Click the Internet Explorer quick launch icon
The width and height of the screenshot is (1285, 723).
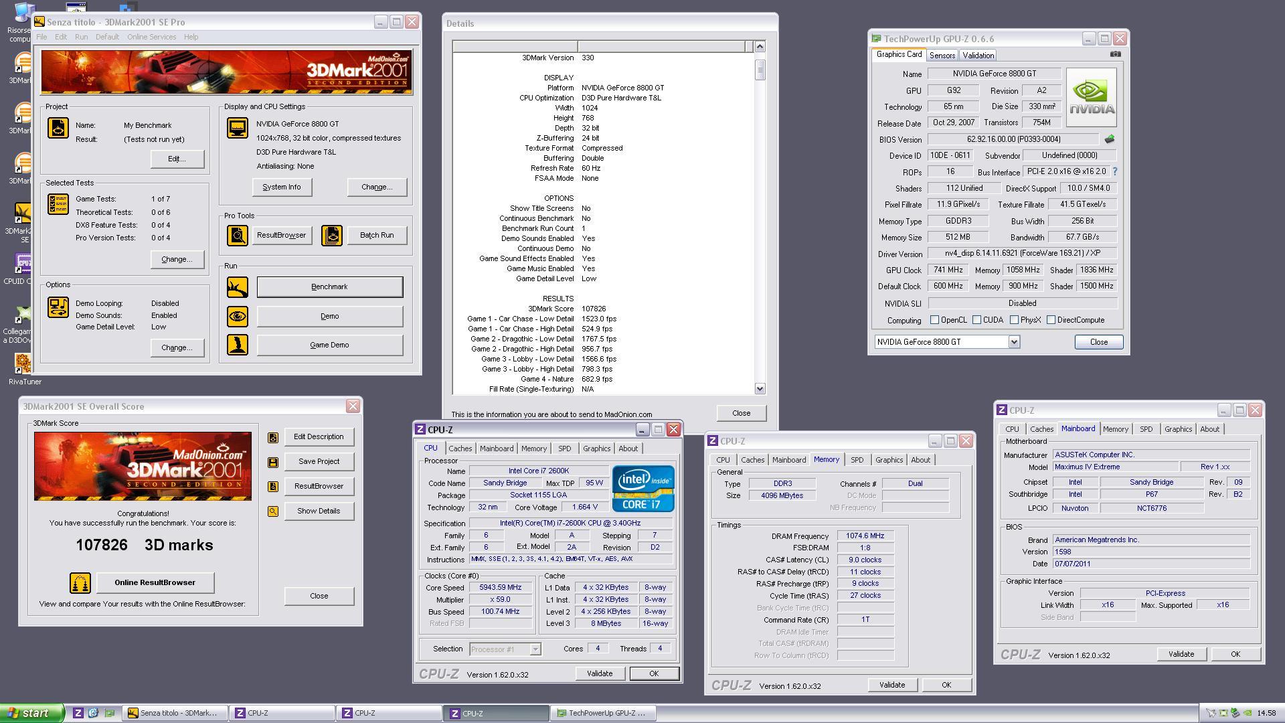coord(94,713)
